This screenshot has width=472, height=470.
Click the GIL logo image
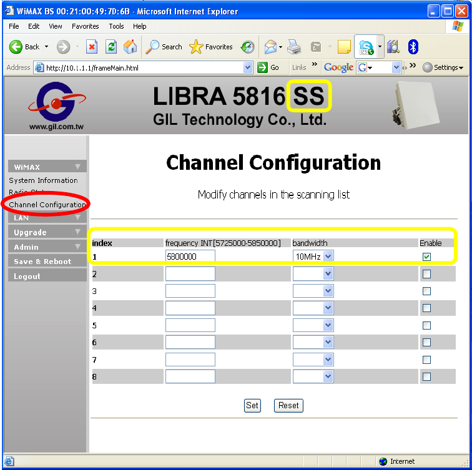point(57,105)
